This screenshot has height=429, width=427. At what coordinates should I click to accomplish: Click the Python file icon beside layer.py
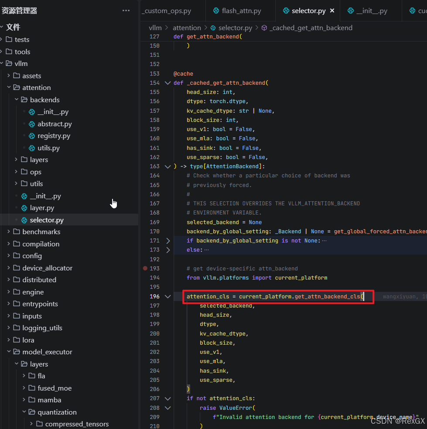click(24, 208)
